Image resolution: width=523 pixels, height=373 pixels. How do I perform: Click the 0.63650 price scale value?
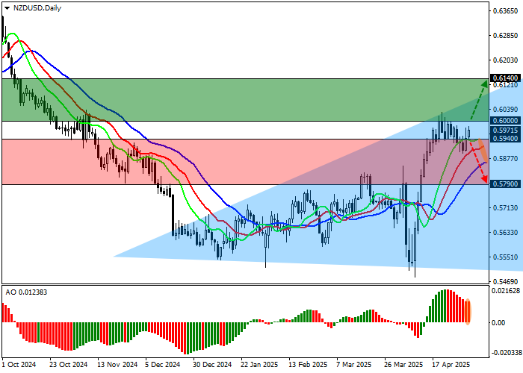(x=506, y=11)
